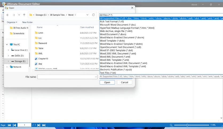223x129 pixels.
Task: Select the Loc folder
Action: (x=38, y=38)
